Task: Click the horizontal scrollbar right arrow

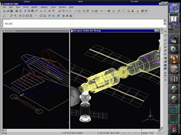Action: (159, 130)
